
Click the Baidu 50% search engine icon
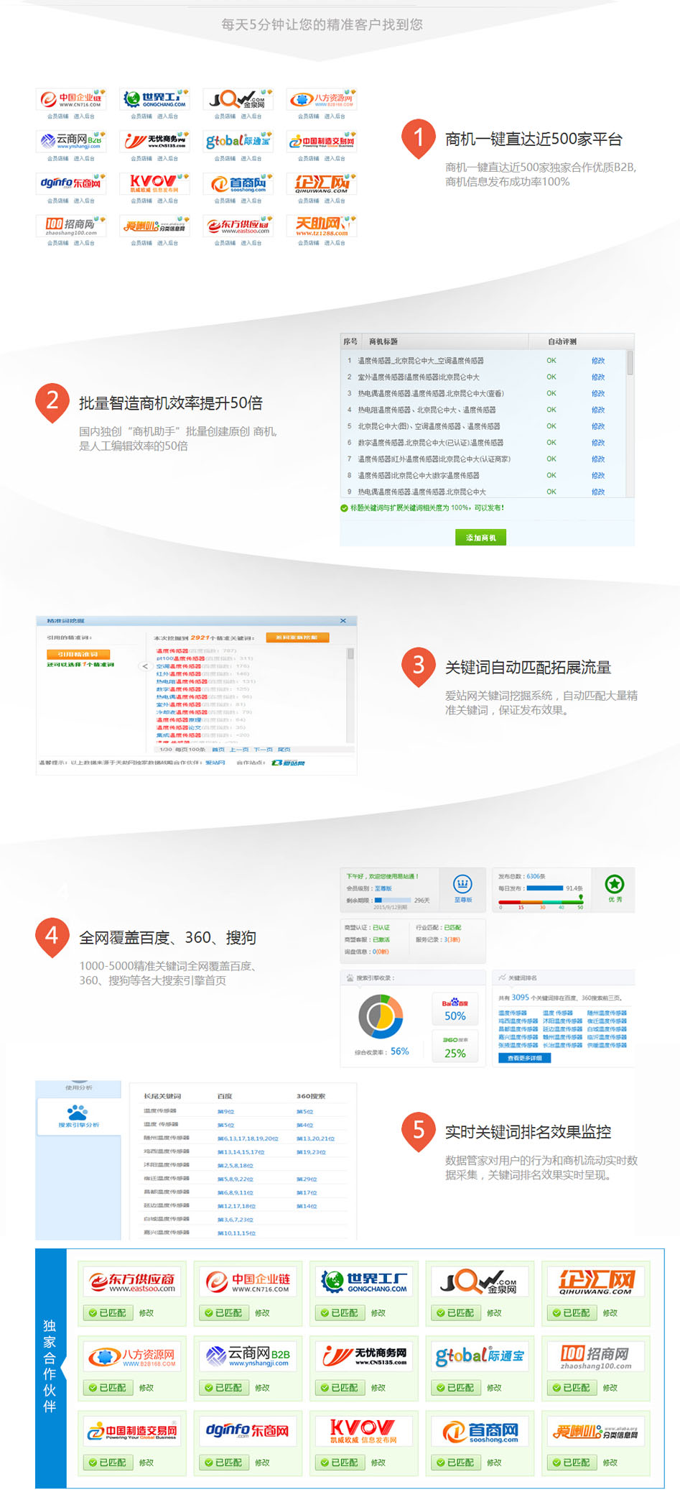pos(455,1009)
